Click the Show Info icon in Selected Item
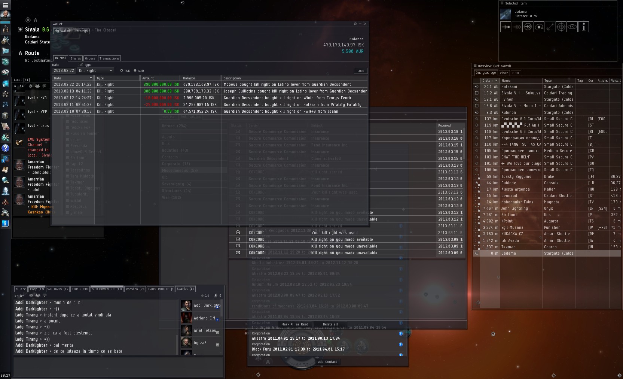Viewport: 623px width, 379px height. (x=583, y=27)
